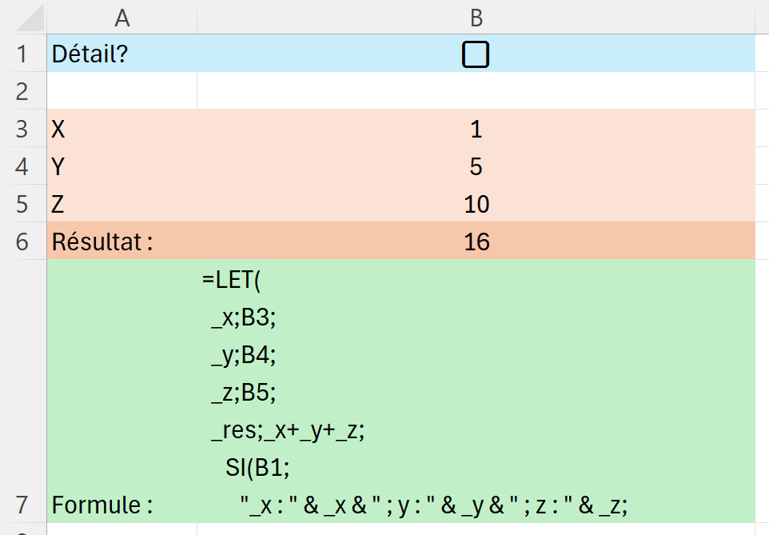Click the 'Détail?' label cell

[122, 54]
